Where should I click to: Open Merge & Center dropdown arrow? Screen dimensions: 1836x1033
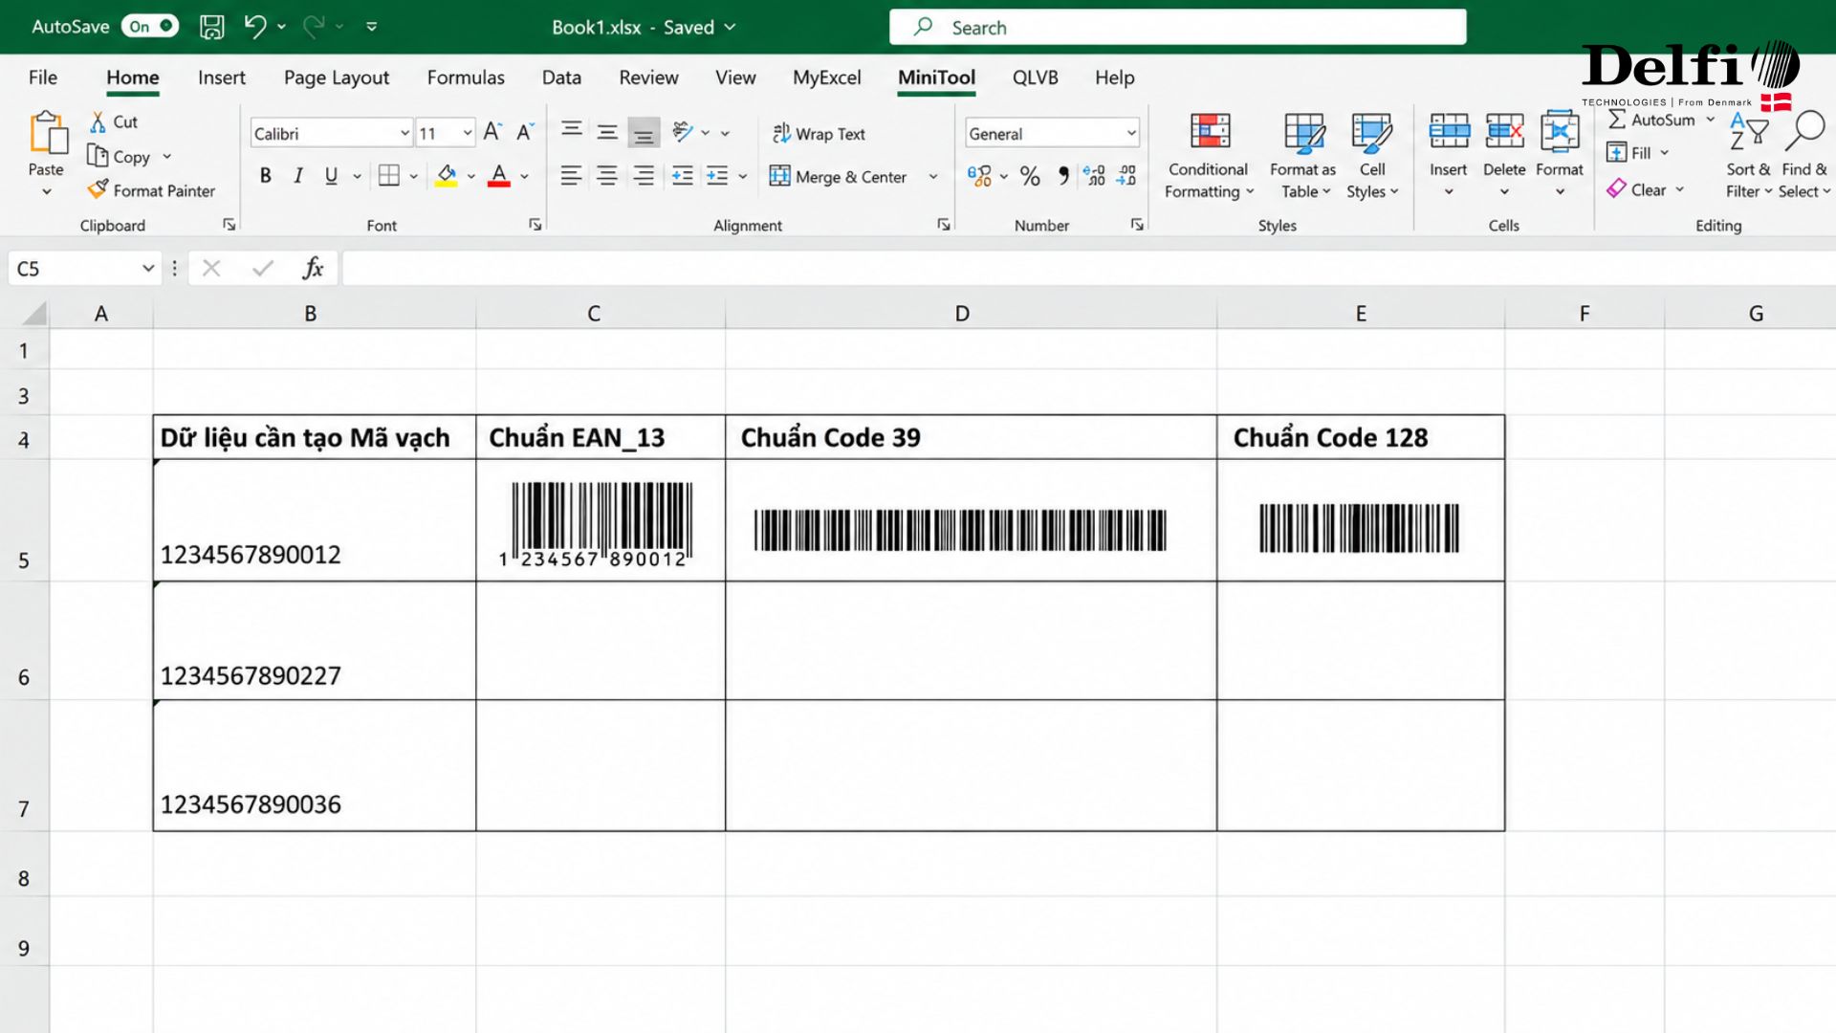tap(932, 177)
